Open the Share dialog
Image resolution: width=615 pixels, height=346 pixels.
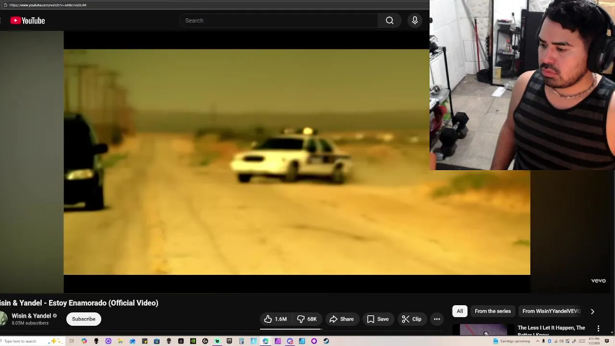342,319
